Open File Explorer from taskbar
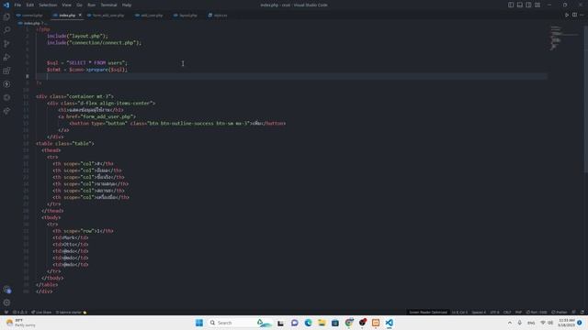The image size is (588, 330). point(322,323)
